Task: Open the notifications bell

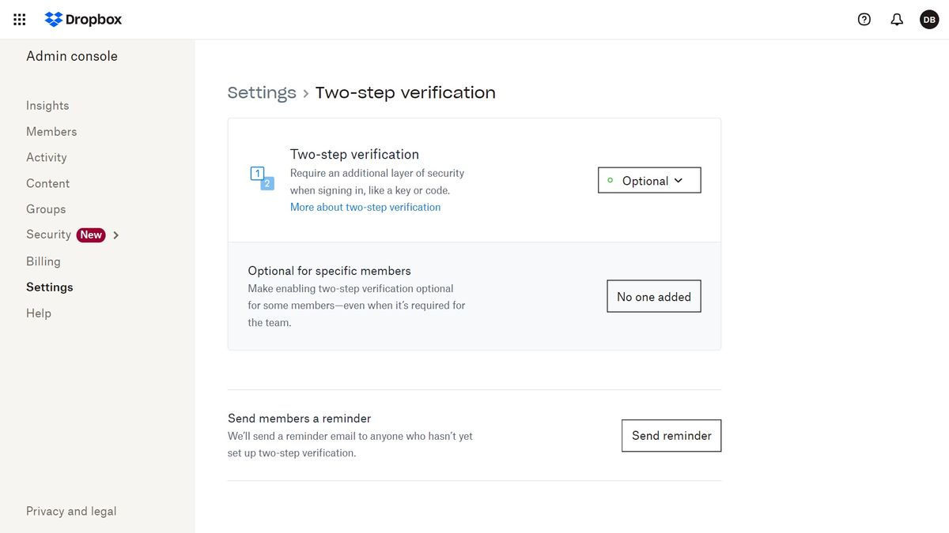Action: 897,18
